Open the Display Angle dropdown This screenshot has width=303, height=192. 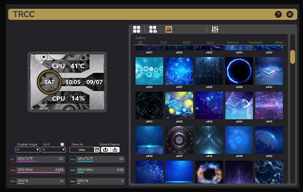click(27, 150)
